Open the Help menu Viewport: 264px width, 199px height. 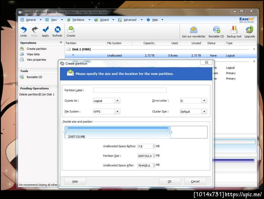click(155, 20)
